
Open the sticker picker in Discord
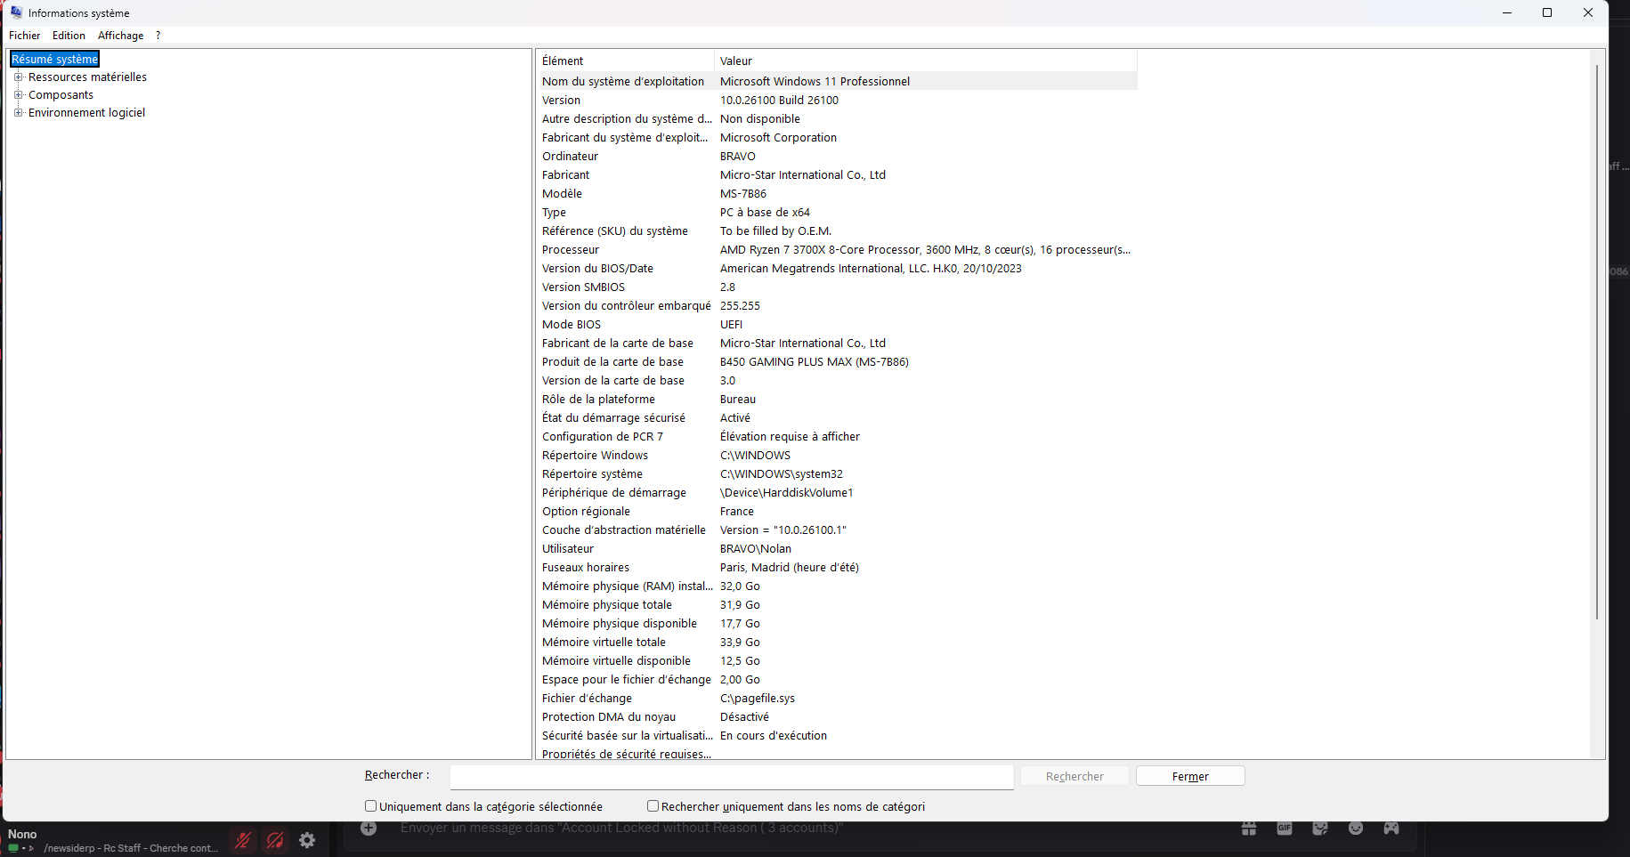(1320, 829)
